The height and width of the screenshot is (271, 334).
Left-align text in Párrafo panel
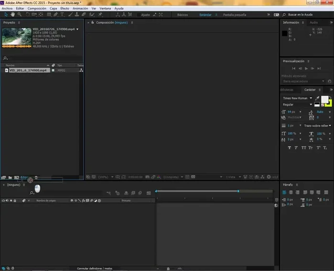(x=284, y=192)
